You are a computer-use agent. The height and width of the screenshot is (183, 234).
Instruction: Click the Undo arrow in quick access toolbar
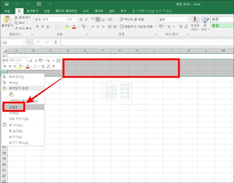tap(17, 4)
